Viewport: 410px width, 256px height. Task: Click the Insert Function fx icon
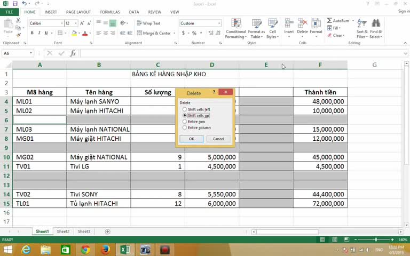coord(73,53)
